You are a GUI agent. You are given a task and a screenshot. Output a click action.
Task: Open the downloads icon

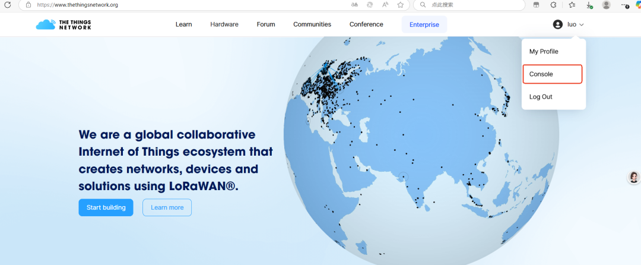pos(589,5)
